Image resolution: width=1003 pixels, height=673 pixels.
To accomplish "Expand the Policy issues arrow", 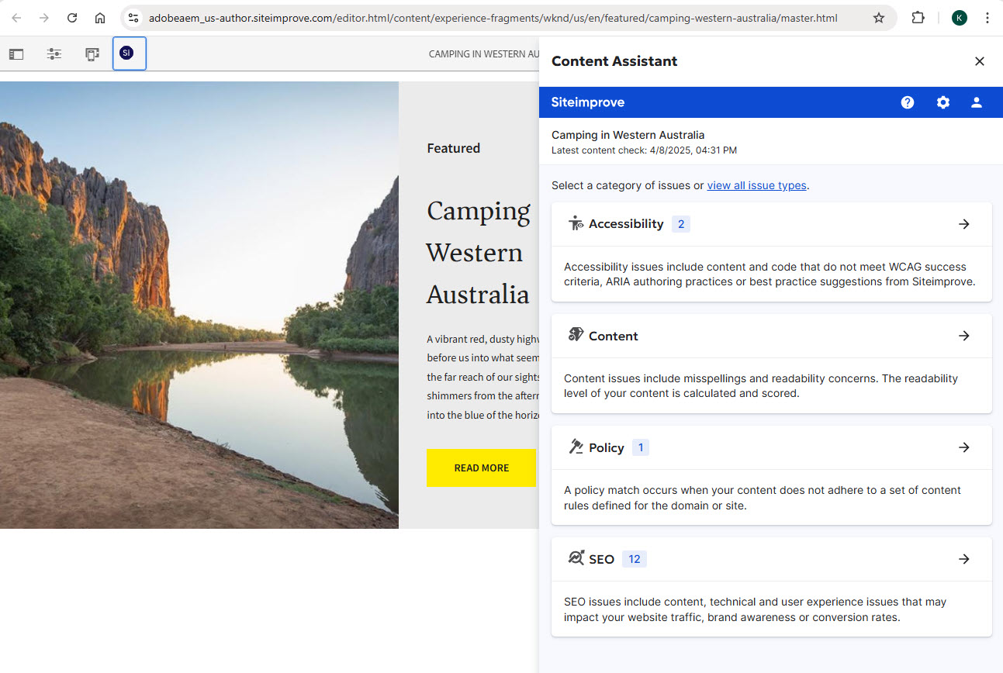I will pyautogui.click(x=964, y=447).
